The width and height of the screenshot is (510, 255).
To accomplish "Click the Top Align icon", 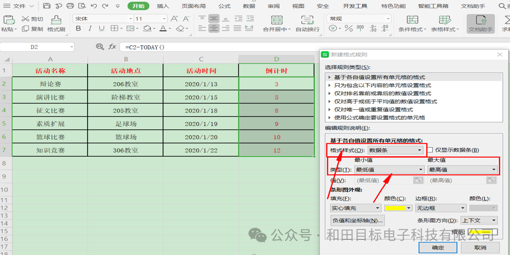I will [202, 19].
